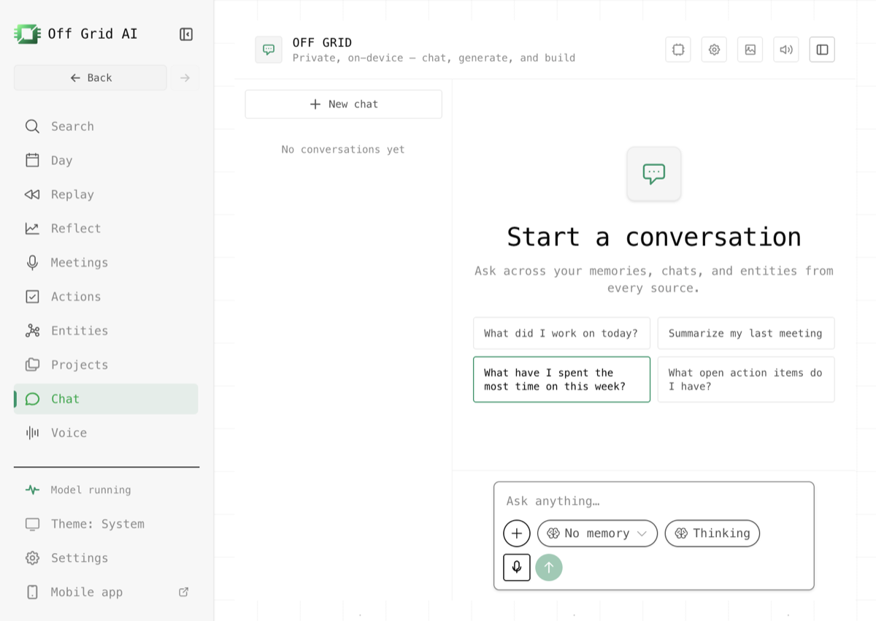The height and width of the screenshot is (621, 876).
Task: Toggle the Theme: System setting
Action: (x=106, y=524)
